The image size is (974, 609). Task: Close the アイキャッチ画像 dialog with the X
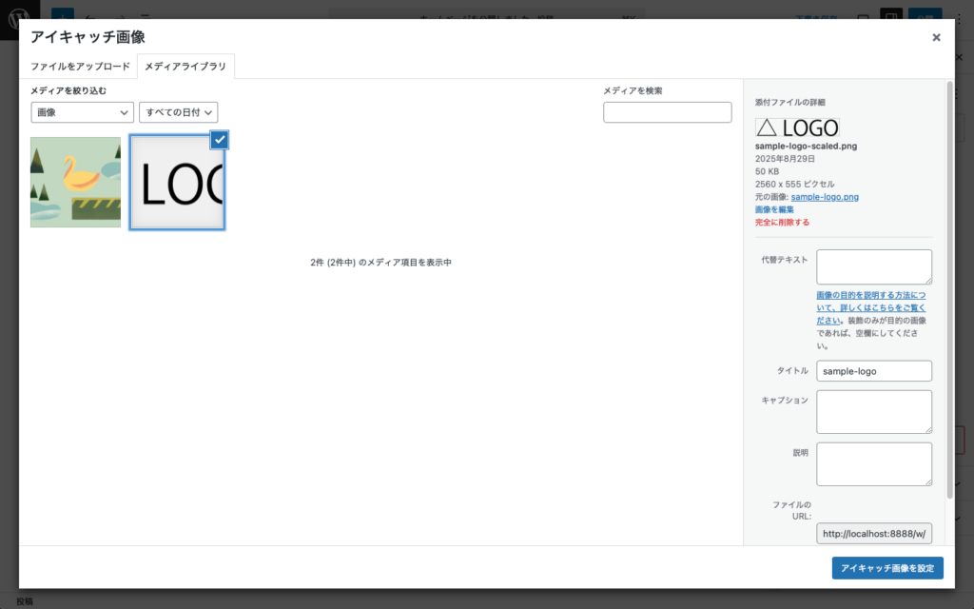coord(936,37)
